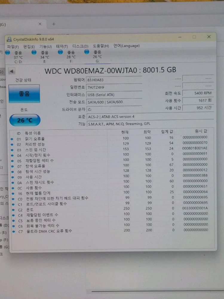Click the power on count 1617 회

click(198, 100)
